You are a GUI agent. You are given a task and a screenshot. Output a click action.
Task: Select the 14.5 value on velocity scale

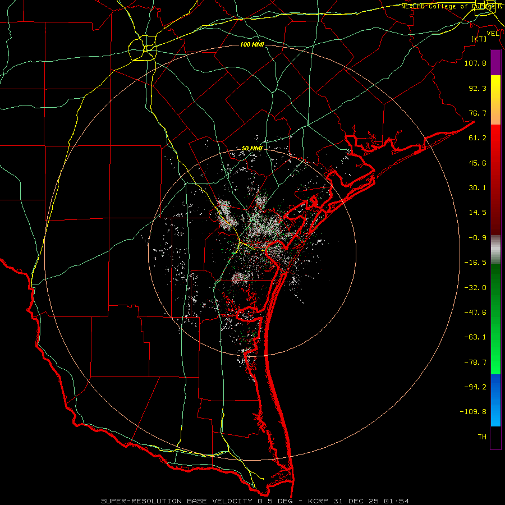(x=478, y=213)
